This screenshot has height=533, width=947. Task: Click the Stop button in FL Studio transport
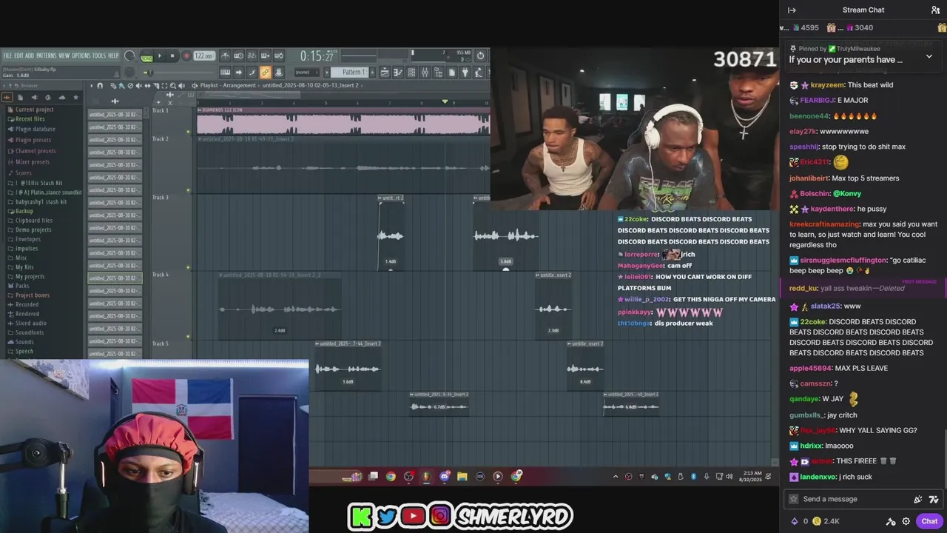coord(172,56)
